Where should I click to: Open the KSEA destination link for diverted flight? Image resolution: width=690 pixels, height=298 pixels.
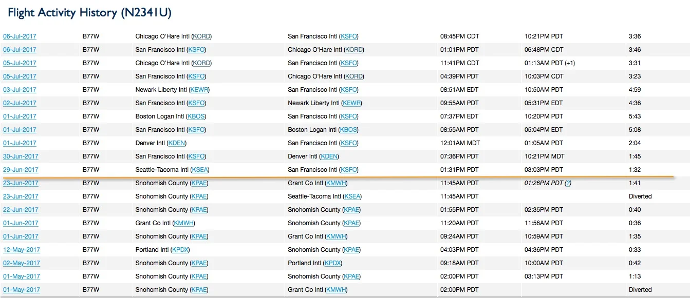click(352, 196)
